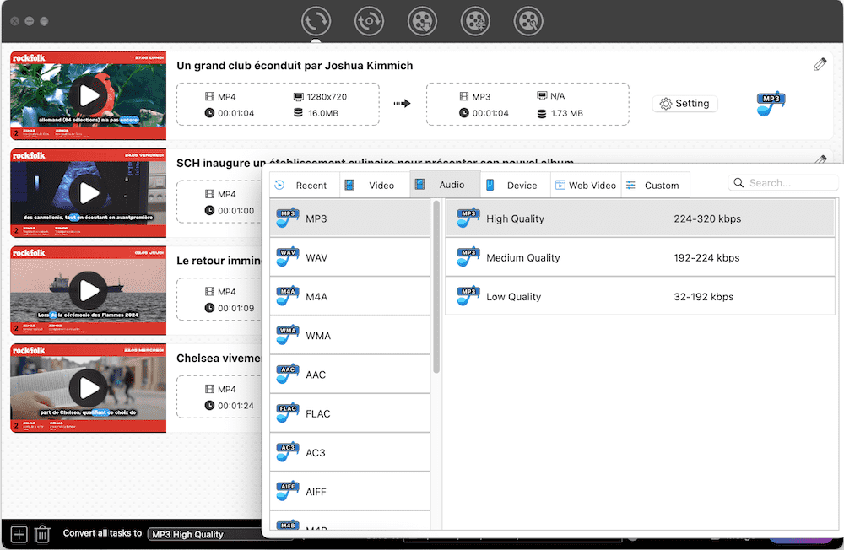Open 'Convert all tasks to' format dropdown

(207, 534)
